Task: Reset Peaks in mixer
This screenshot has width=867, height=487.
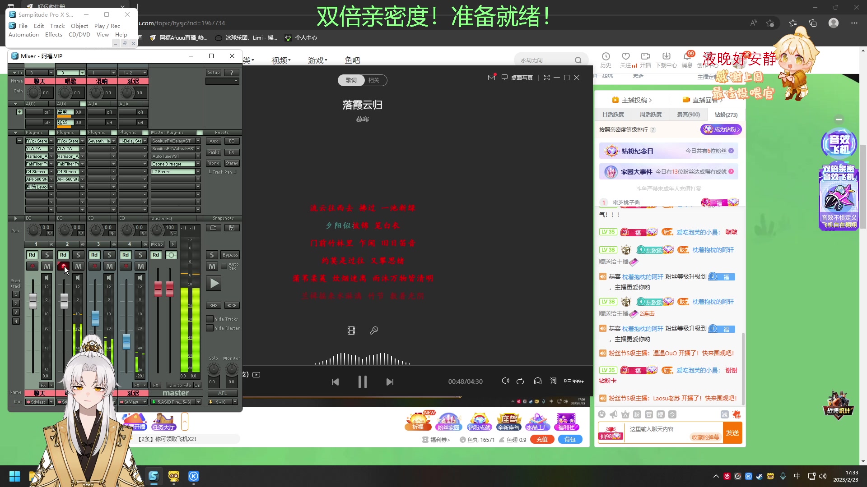Action: (214, 152)
